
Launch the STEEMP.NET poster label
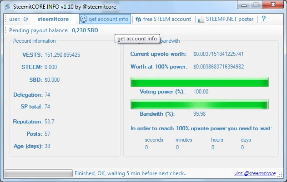(230, 19)
